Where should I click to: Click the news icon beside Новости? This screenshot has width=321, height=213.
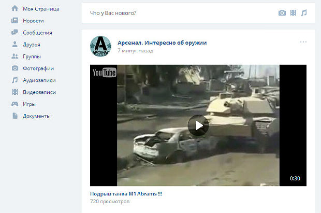pos(14,21)
